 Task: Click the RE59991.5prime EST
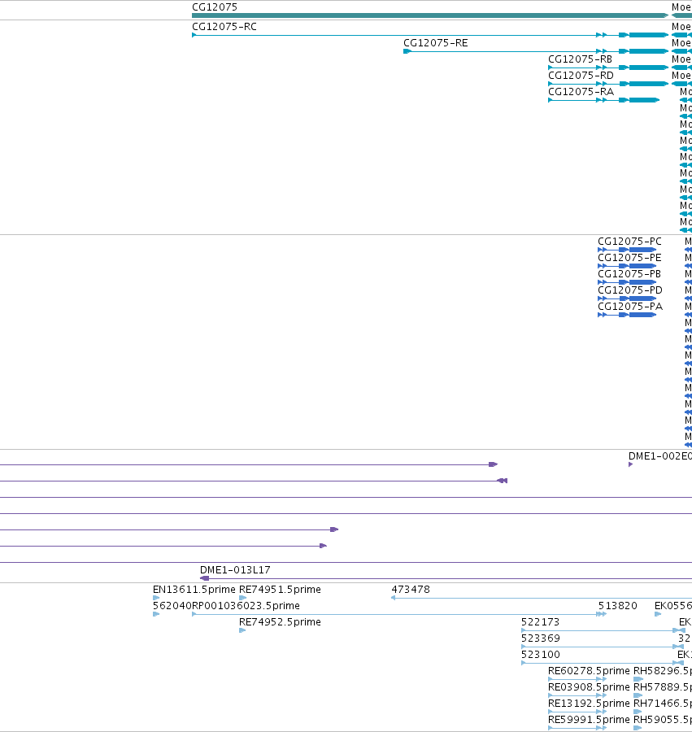(x=589, y=720)
